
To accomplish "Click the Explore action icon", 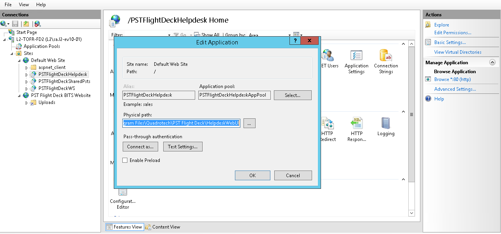I will coord(428,25).
